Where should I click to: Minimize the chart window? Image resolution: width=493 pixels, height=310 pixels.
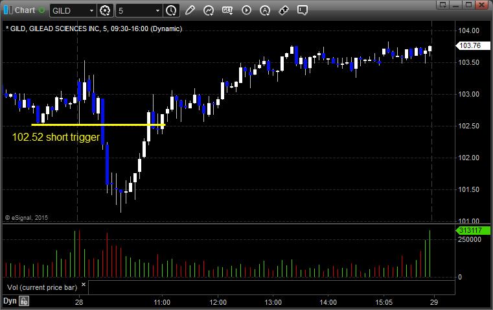(456, 5)
